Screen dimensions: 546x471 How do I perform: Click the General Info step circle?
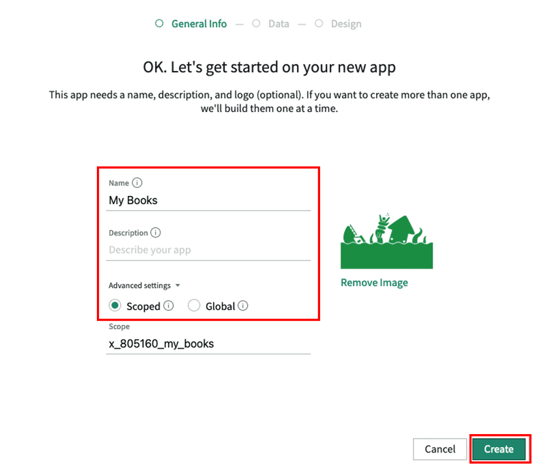tap(159, 23)
